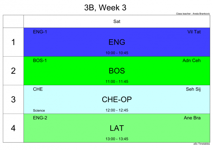Click the 13:00 - 13:45 time label
This screenshot has width=213, height=150.
pyautogui.click(x=117, y=139)
